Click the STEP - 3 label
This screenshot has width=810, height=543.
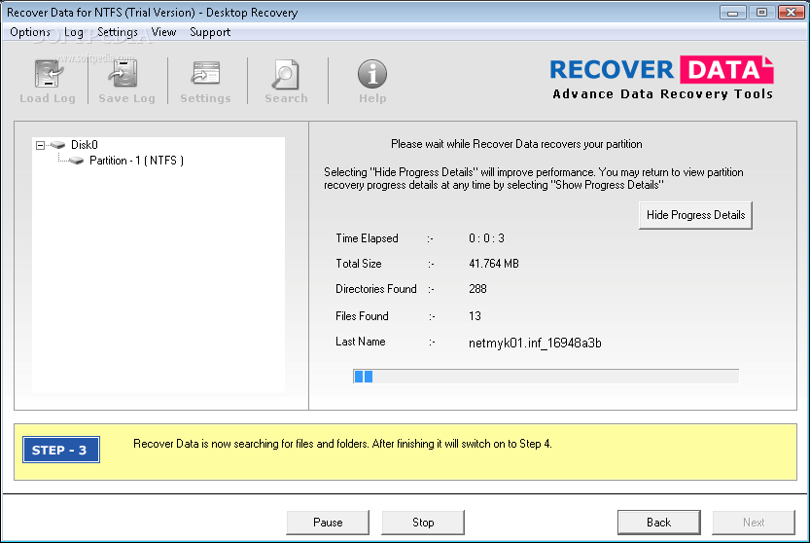pos(61,450)
